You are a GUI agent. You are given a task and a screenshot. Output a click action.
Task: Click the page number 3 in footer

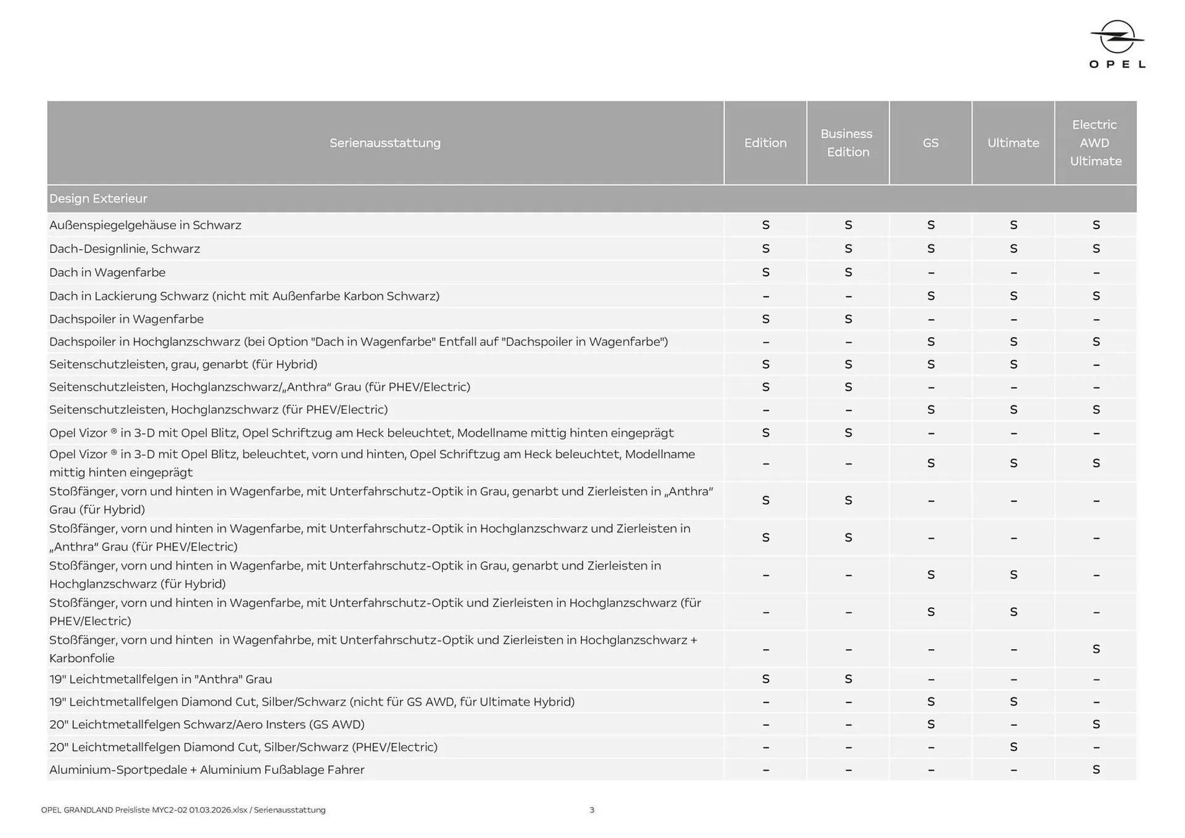pyautogui.click(x=592, y=810)
